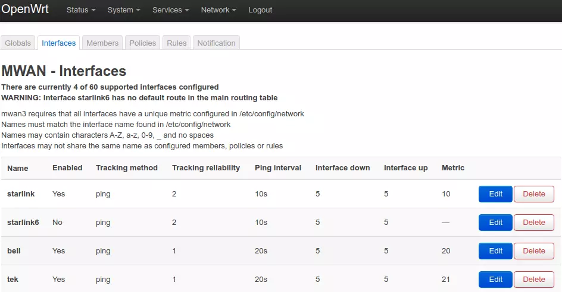This screenshot has height=292, width=562.
Task: Click the Metric column header
Action: point(452,168)
